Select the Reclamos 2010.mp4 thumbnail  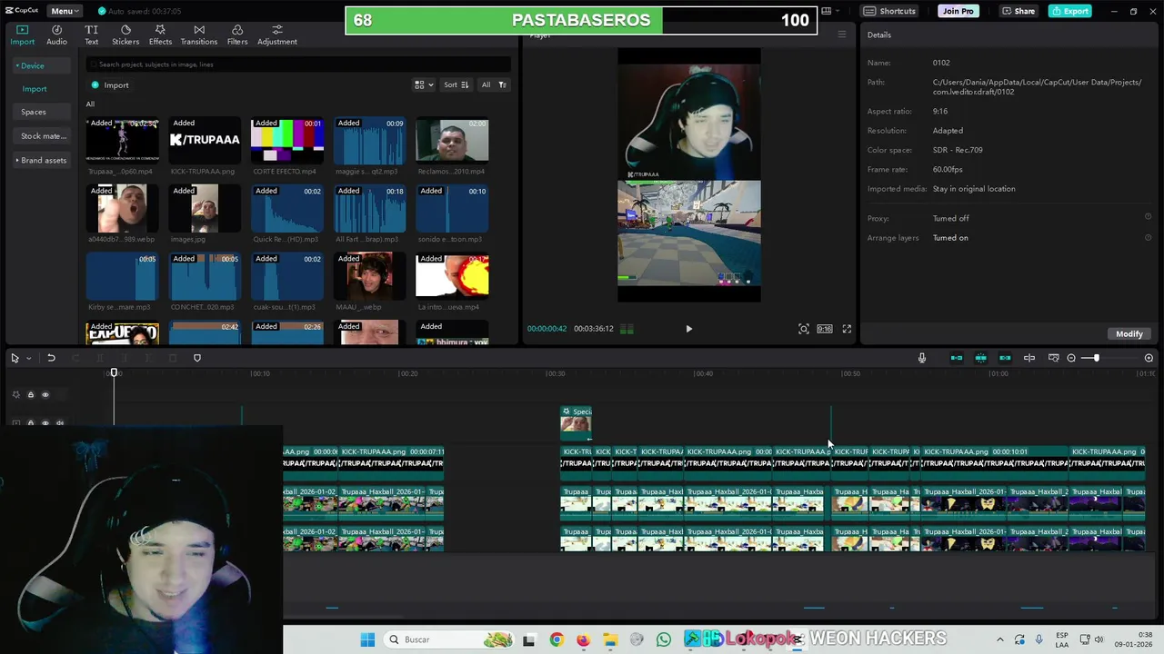pyautogui.click(x=452, y=140)
